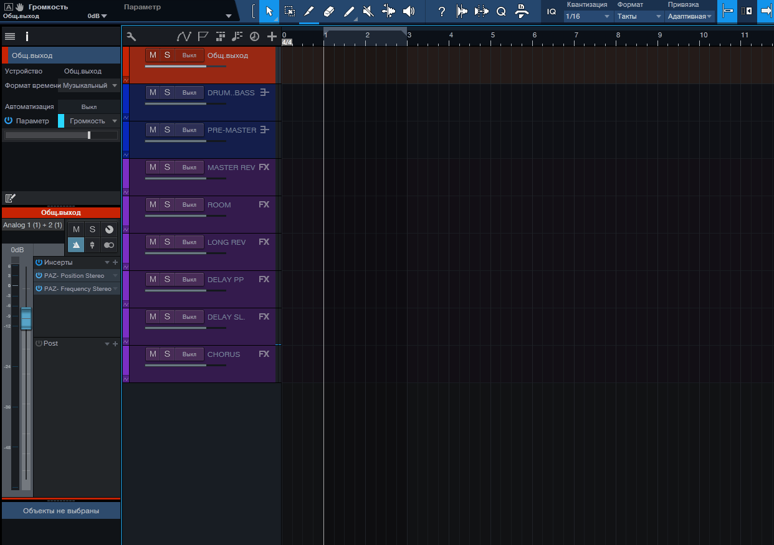
Task: Click Выкл automation mode on DELAY SL. track
Action: (x=189, y=317)
